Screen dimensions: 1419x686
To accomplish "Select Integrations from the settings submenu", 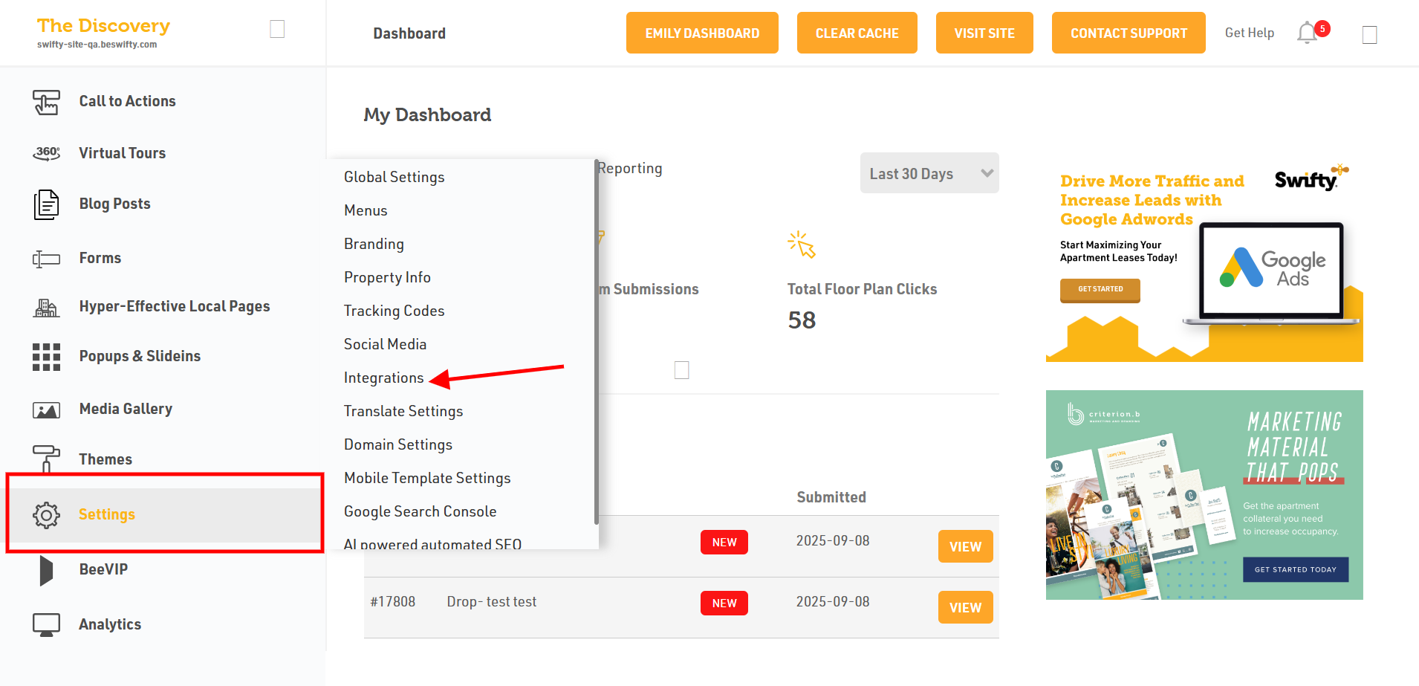I will click(x=383, y=378).
